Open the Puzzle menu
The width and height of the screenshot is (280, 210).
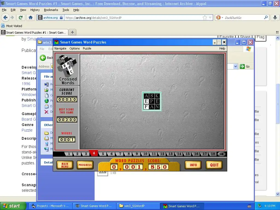coord(87,48)
